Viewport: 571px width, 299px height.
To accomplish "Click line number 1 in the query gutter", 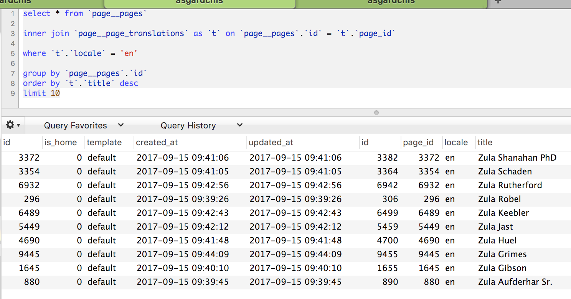I will (13, 13).
